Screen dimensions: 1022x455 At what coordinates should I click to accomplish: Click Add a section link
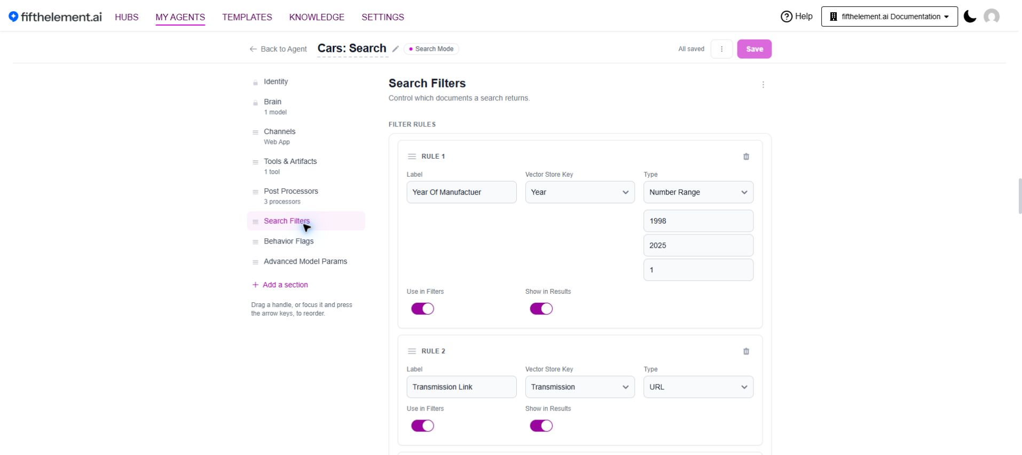[x=280, y=285]
